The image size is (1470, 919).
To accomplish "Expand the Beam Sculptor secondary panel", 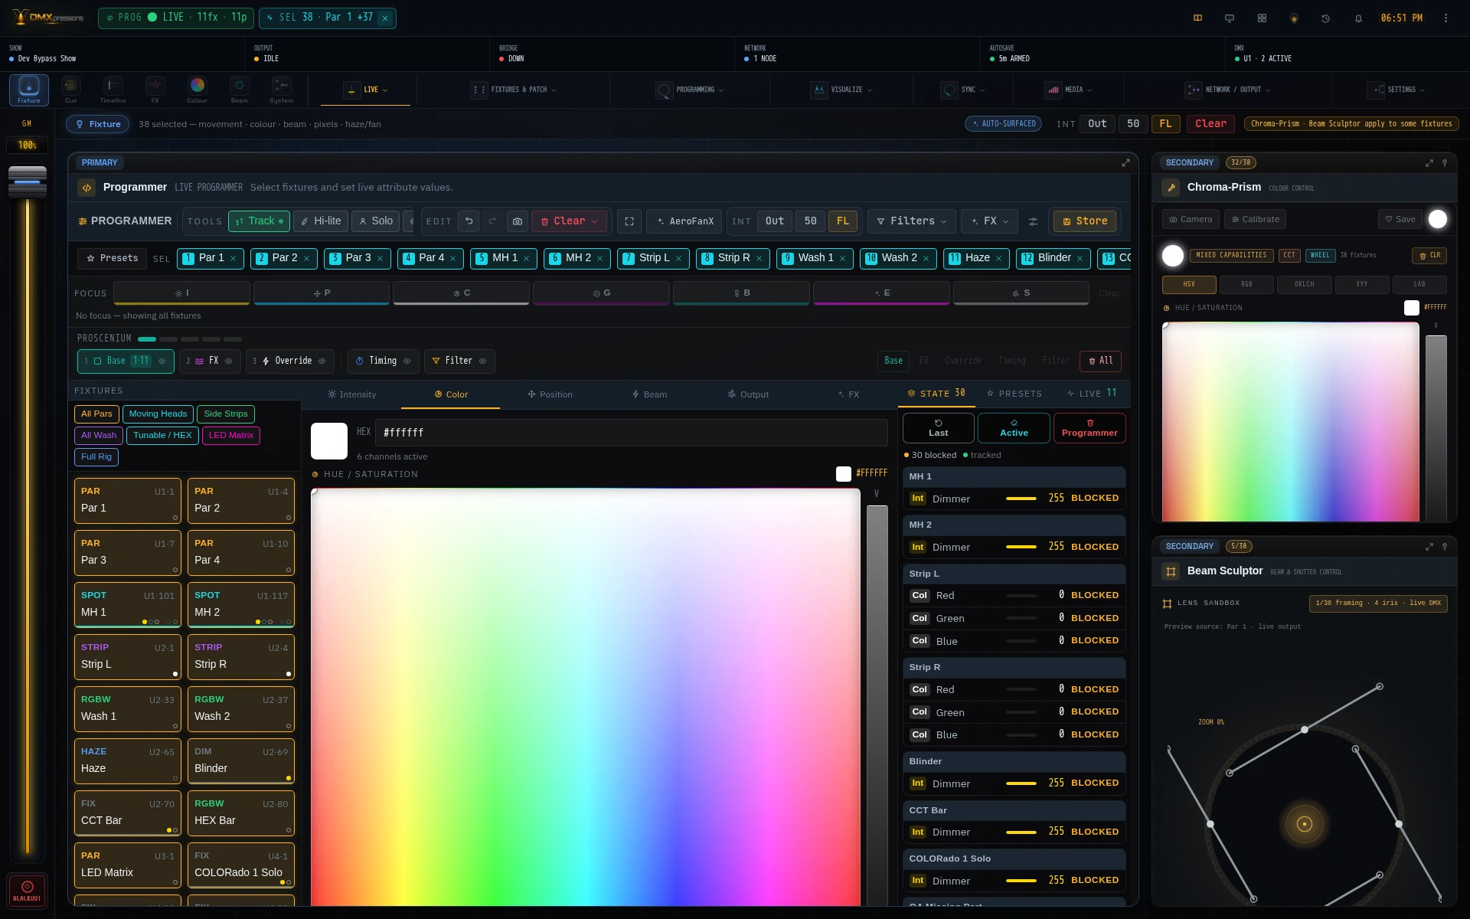I will [x=1429, y=547].
